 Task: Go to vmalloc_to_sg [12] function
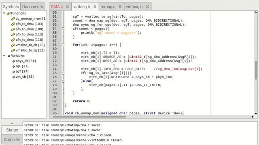[x=30, y=50]
